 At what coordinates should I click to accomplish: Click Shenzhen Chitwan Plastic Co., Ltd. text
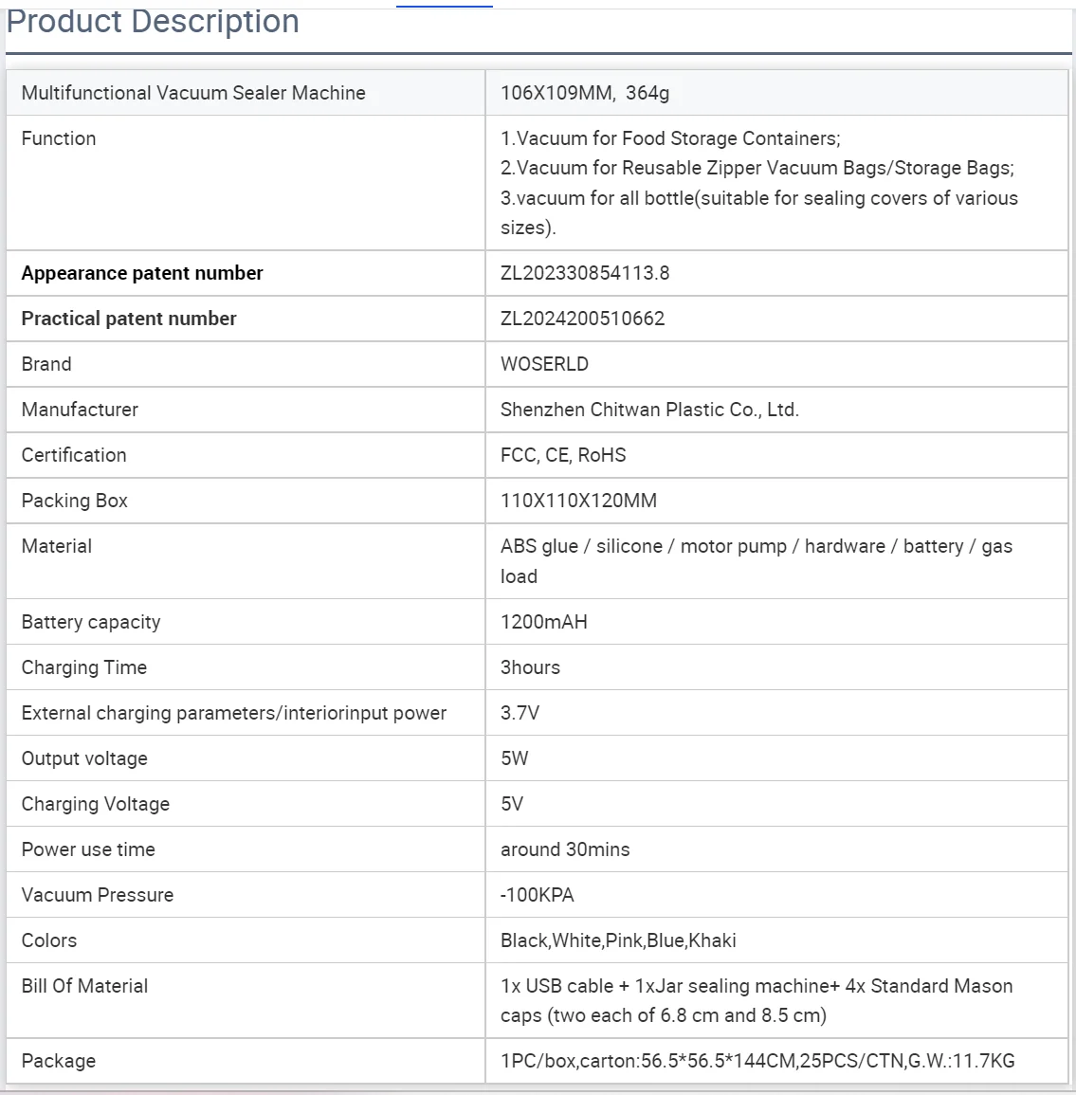[x=649, y=410]
